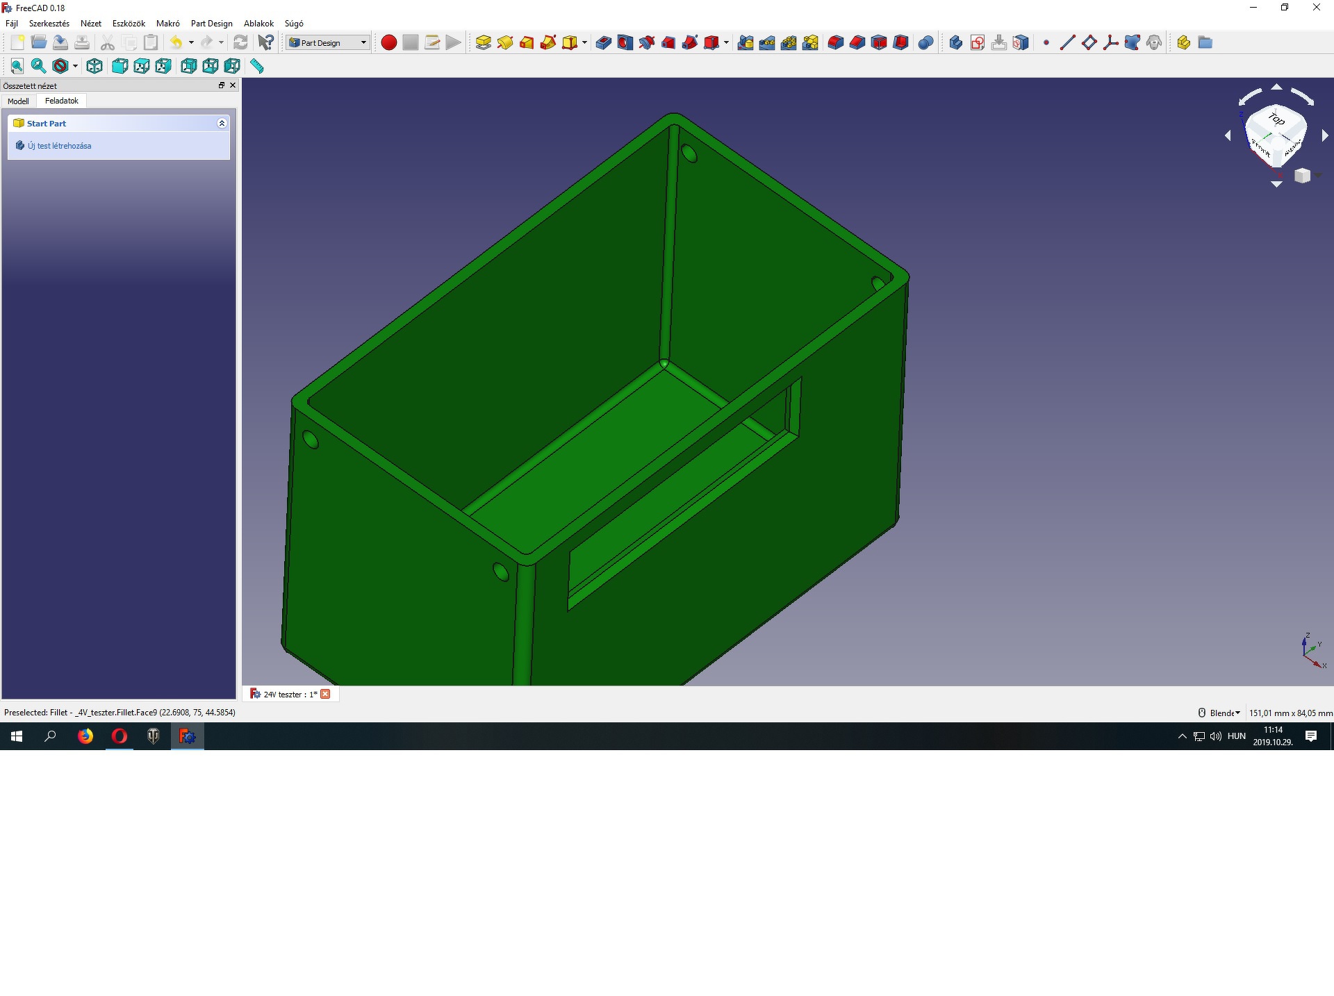Click Új test létrehozása link
1334x996 pixels.
pos(59,146)
